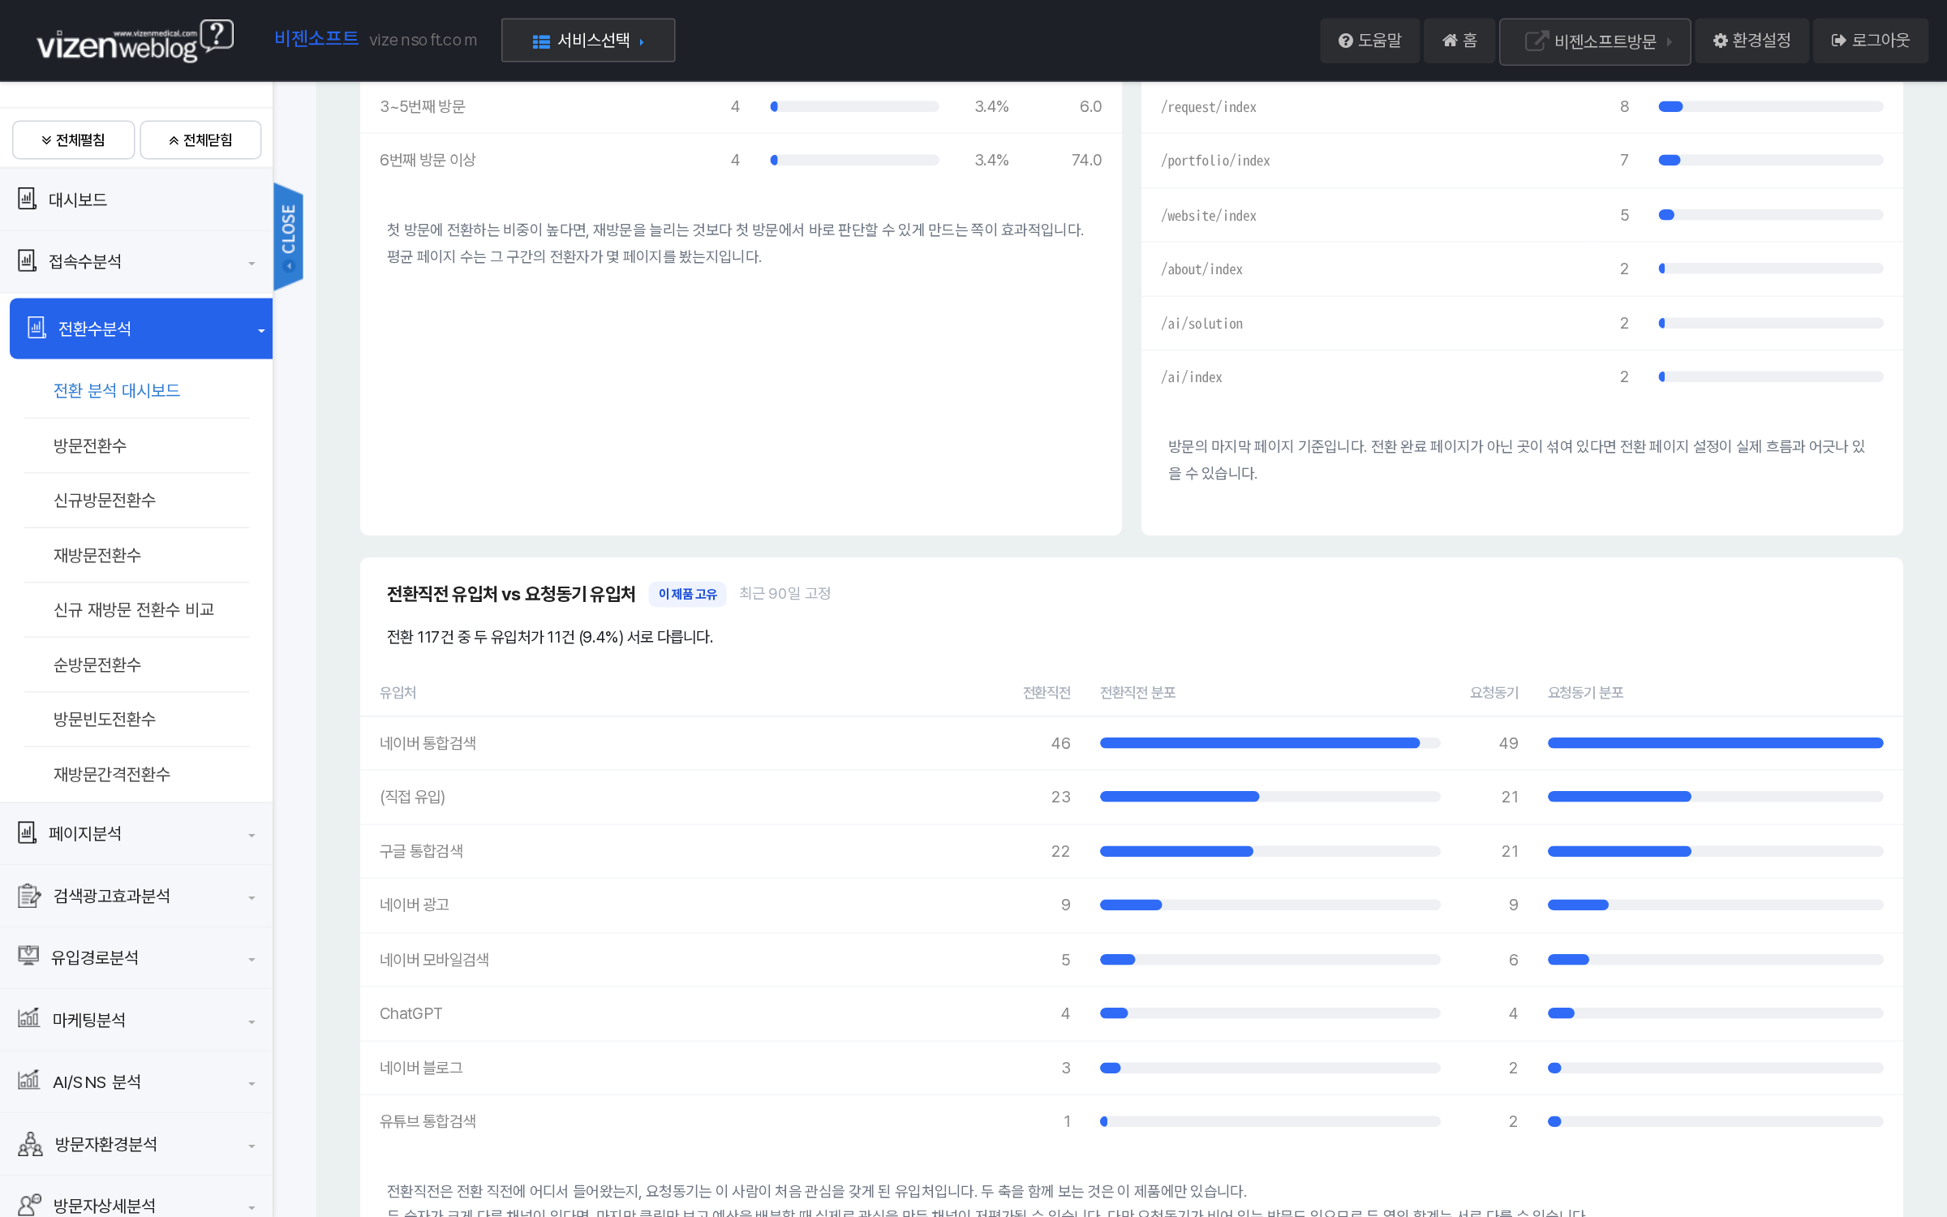The image size is (1947, 1217).
Task: Click the 유입경로분석 monitor icon
Action: click(28, 956)
